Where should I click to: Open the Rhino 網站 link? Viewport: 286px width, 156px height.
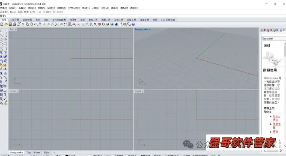click(x=276, y=118)
